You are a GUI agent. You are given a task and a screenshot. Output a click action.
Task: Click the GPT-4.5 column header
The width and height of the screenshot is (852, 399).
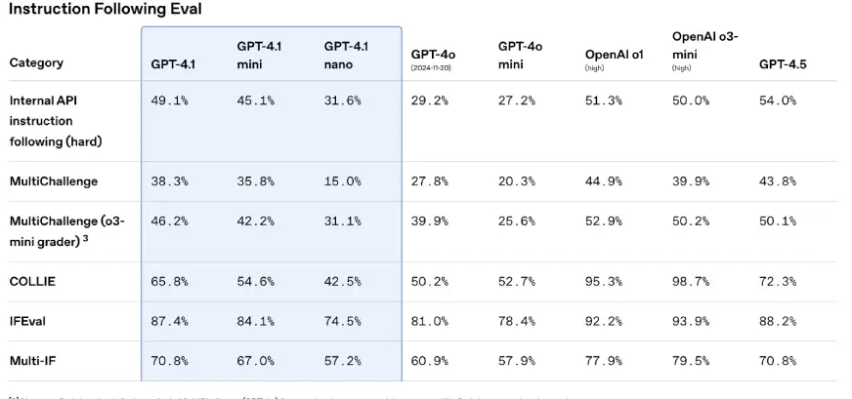click(x=783, y=63)
